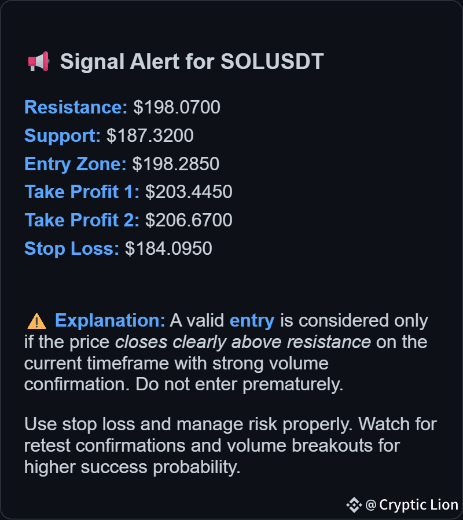Click the italic phrase closes clearly above resistance
Viewport: 463px width, 520px height.
coord(243,342)
